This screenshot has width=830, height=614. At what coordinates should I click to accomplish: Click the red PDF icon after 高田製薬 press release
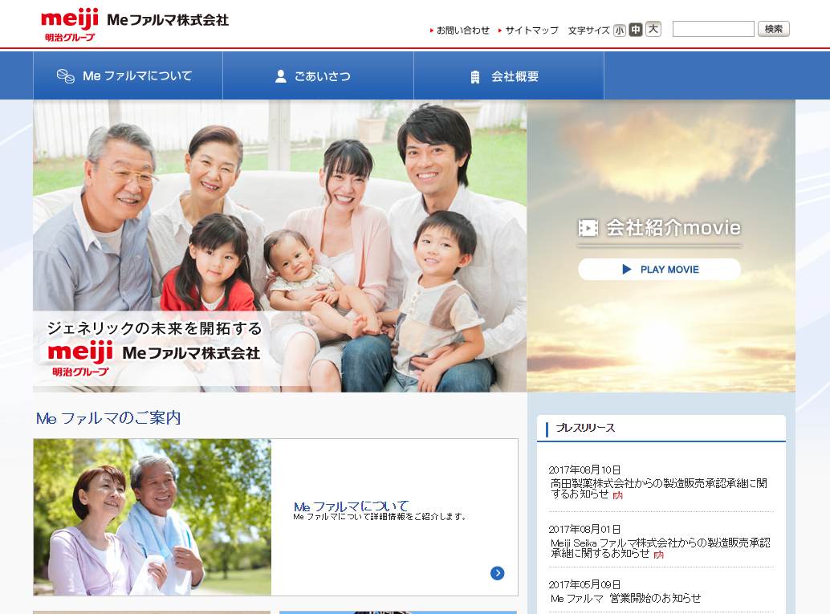pyautogui.click(x=618, y=495)
